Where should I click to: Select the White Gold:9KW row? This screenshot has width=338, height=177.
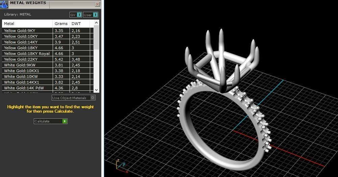48,65
